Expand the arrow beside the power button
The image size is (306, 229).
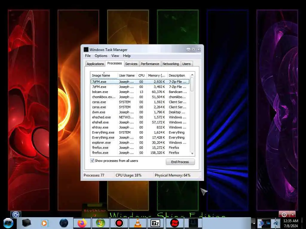pyautogui.click(x=292, y=214)
